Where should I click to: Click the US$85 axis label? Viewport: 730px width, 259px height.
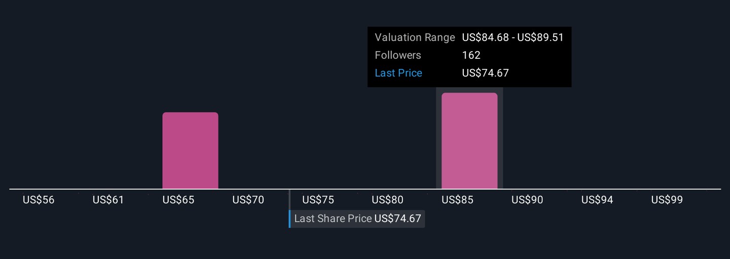[x=458, y=200]
